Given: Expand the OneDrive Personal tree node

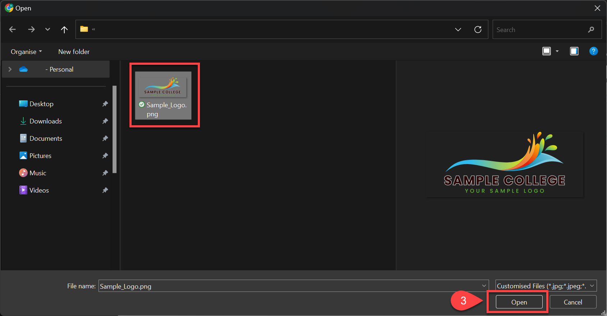Looking at the screenshot, I should click(10, 69).
